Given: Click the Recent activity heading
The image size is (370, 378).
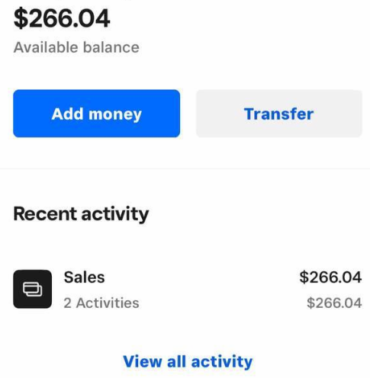Looking at the screenshot, I should [x=81, y=214].
